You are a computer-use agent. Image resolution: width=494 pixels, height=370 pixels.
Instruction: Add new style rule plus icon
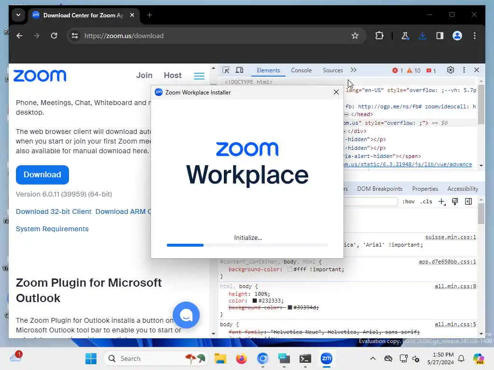coord(442,202)
